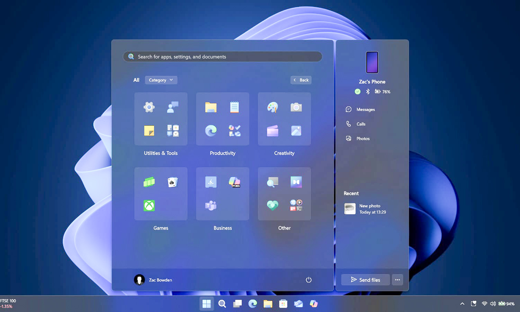Open Copilot from the taskbar
The width and height of the screenshot is (520, 312).
click(x=314, y=303)
